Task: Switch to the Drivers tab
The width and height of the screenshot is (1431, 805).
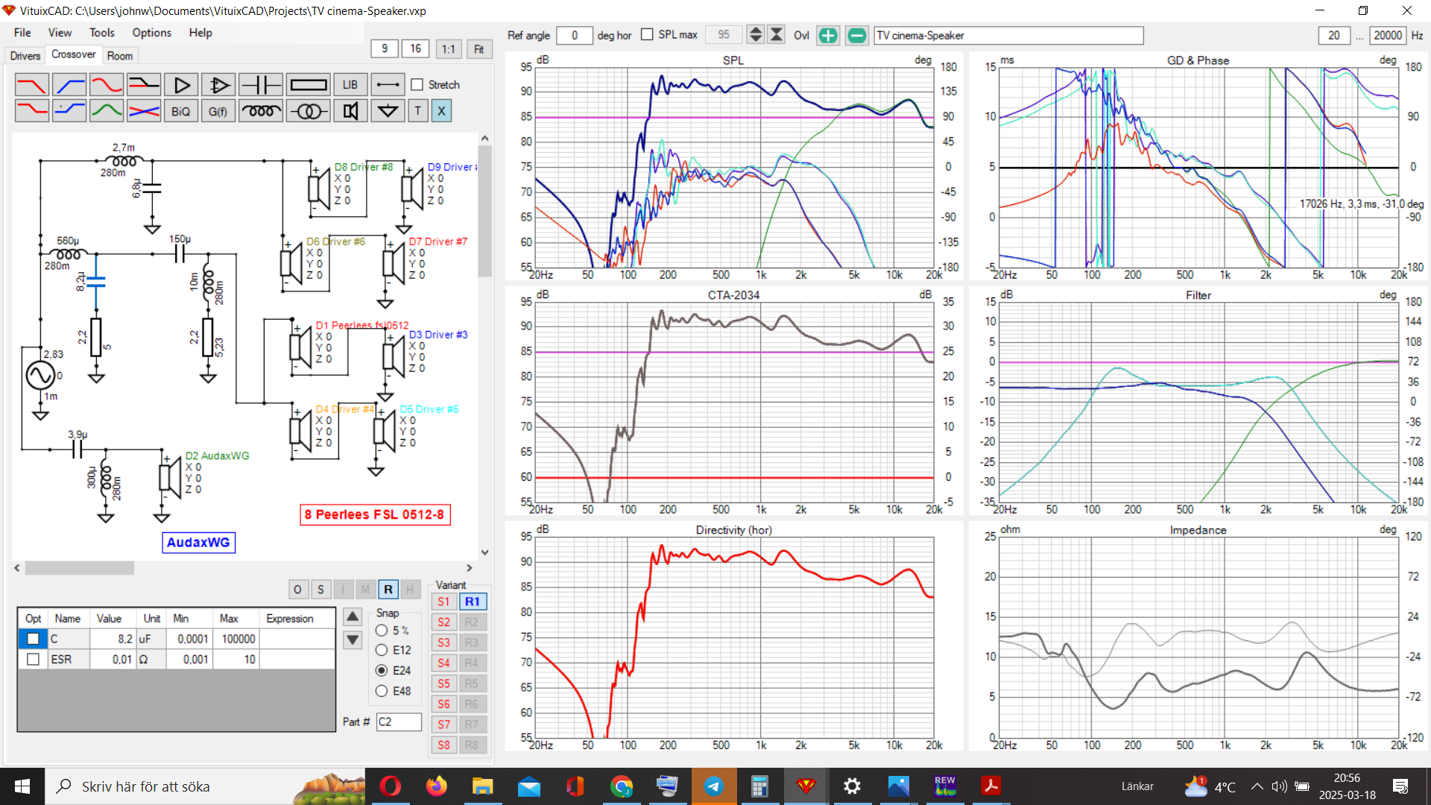Action: point(25,56)
